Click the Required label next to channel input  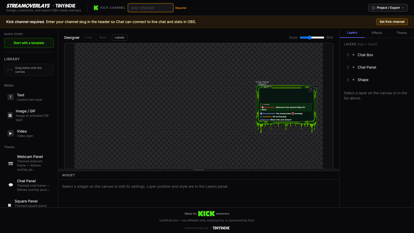click(x=181, y=8)
